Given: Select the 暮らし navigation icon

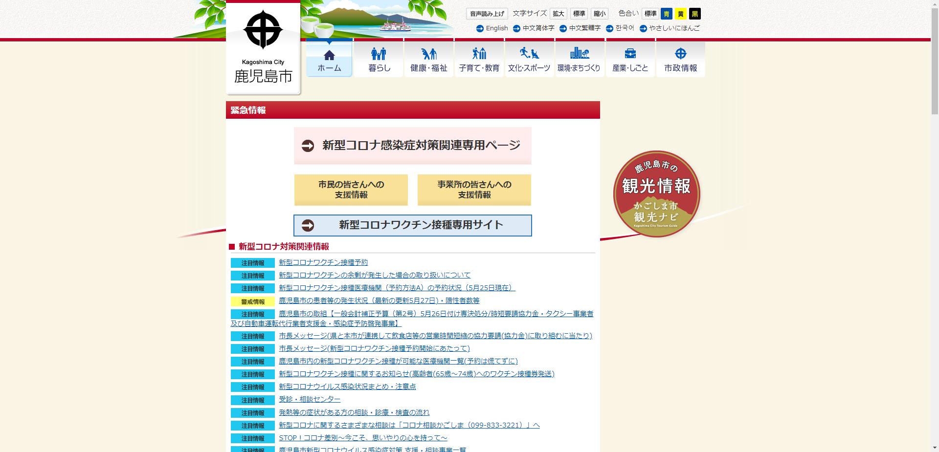Looking at the screenshot, I should point(379,58).
